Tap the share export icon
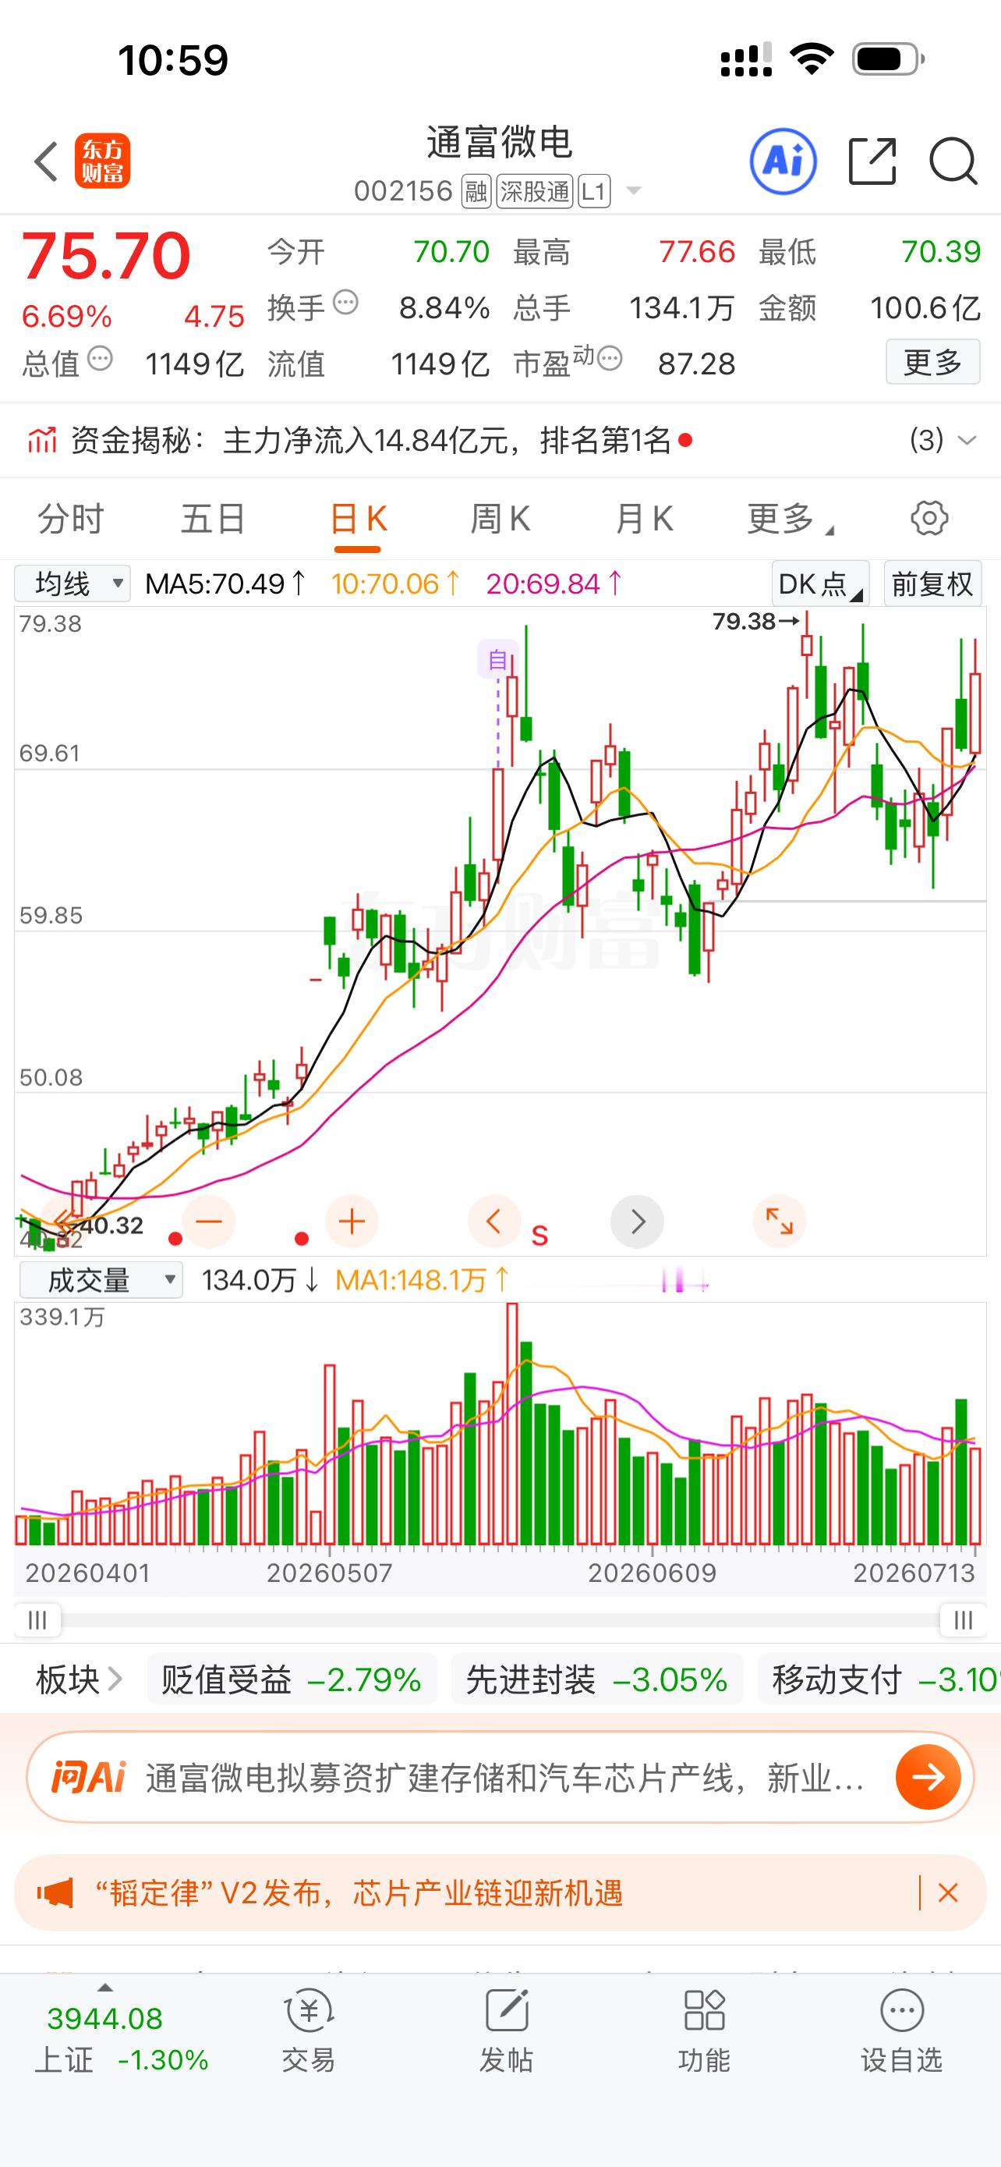Viewport: 1001px width, 2167px height. (872, 161)
